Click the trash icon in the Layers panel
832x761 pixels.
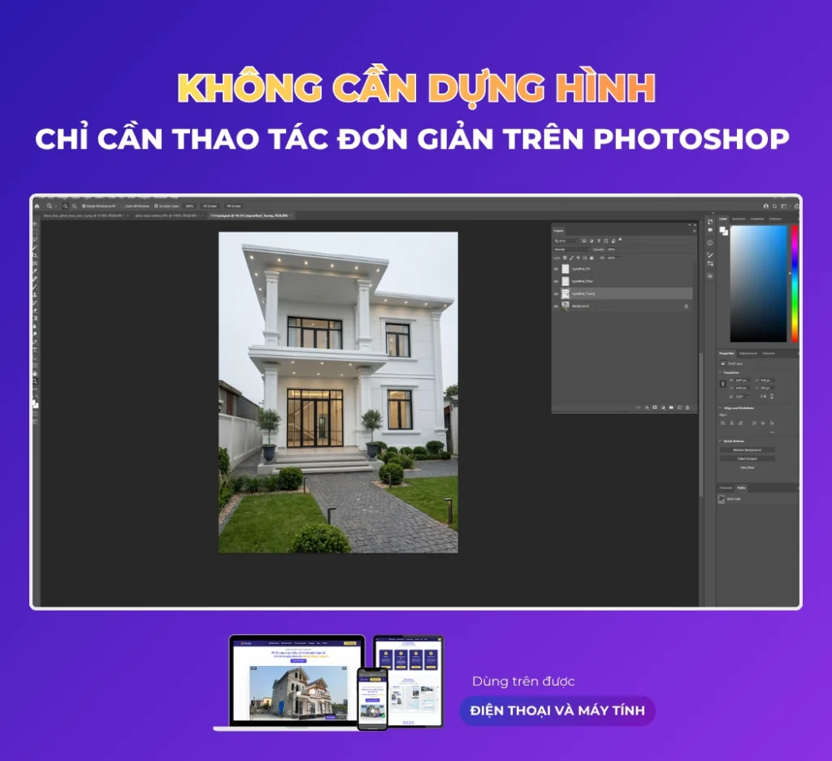pyautogui.click(x=687, y=407)
